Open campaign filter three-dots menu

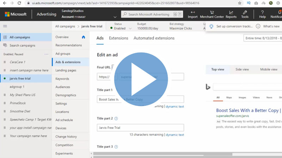click(47, 54)
